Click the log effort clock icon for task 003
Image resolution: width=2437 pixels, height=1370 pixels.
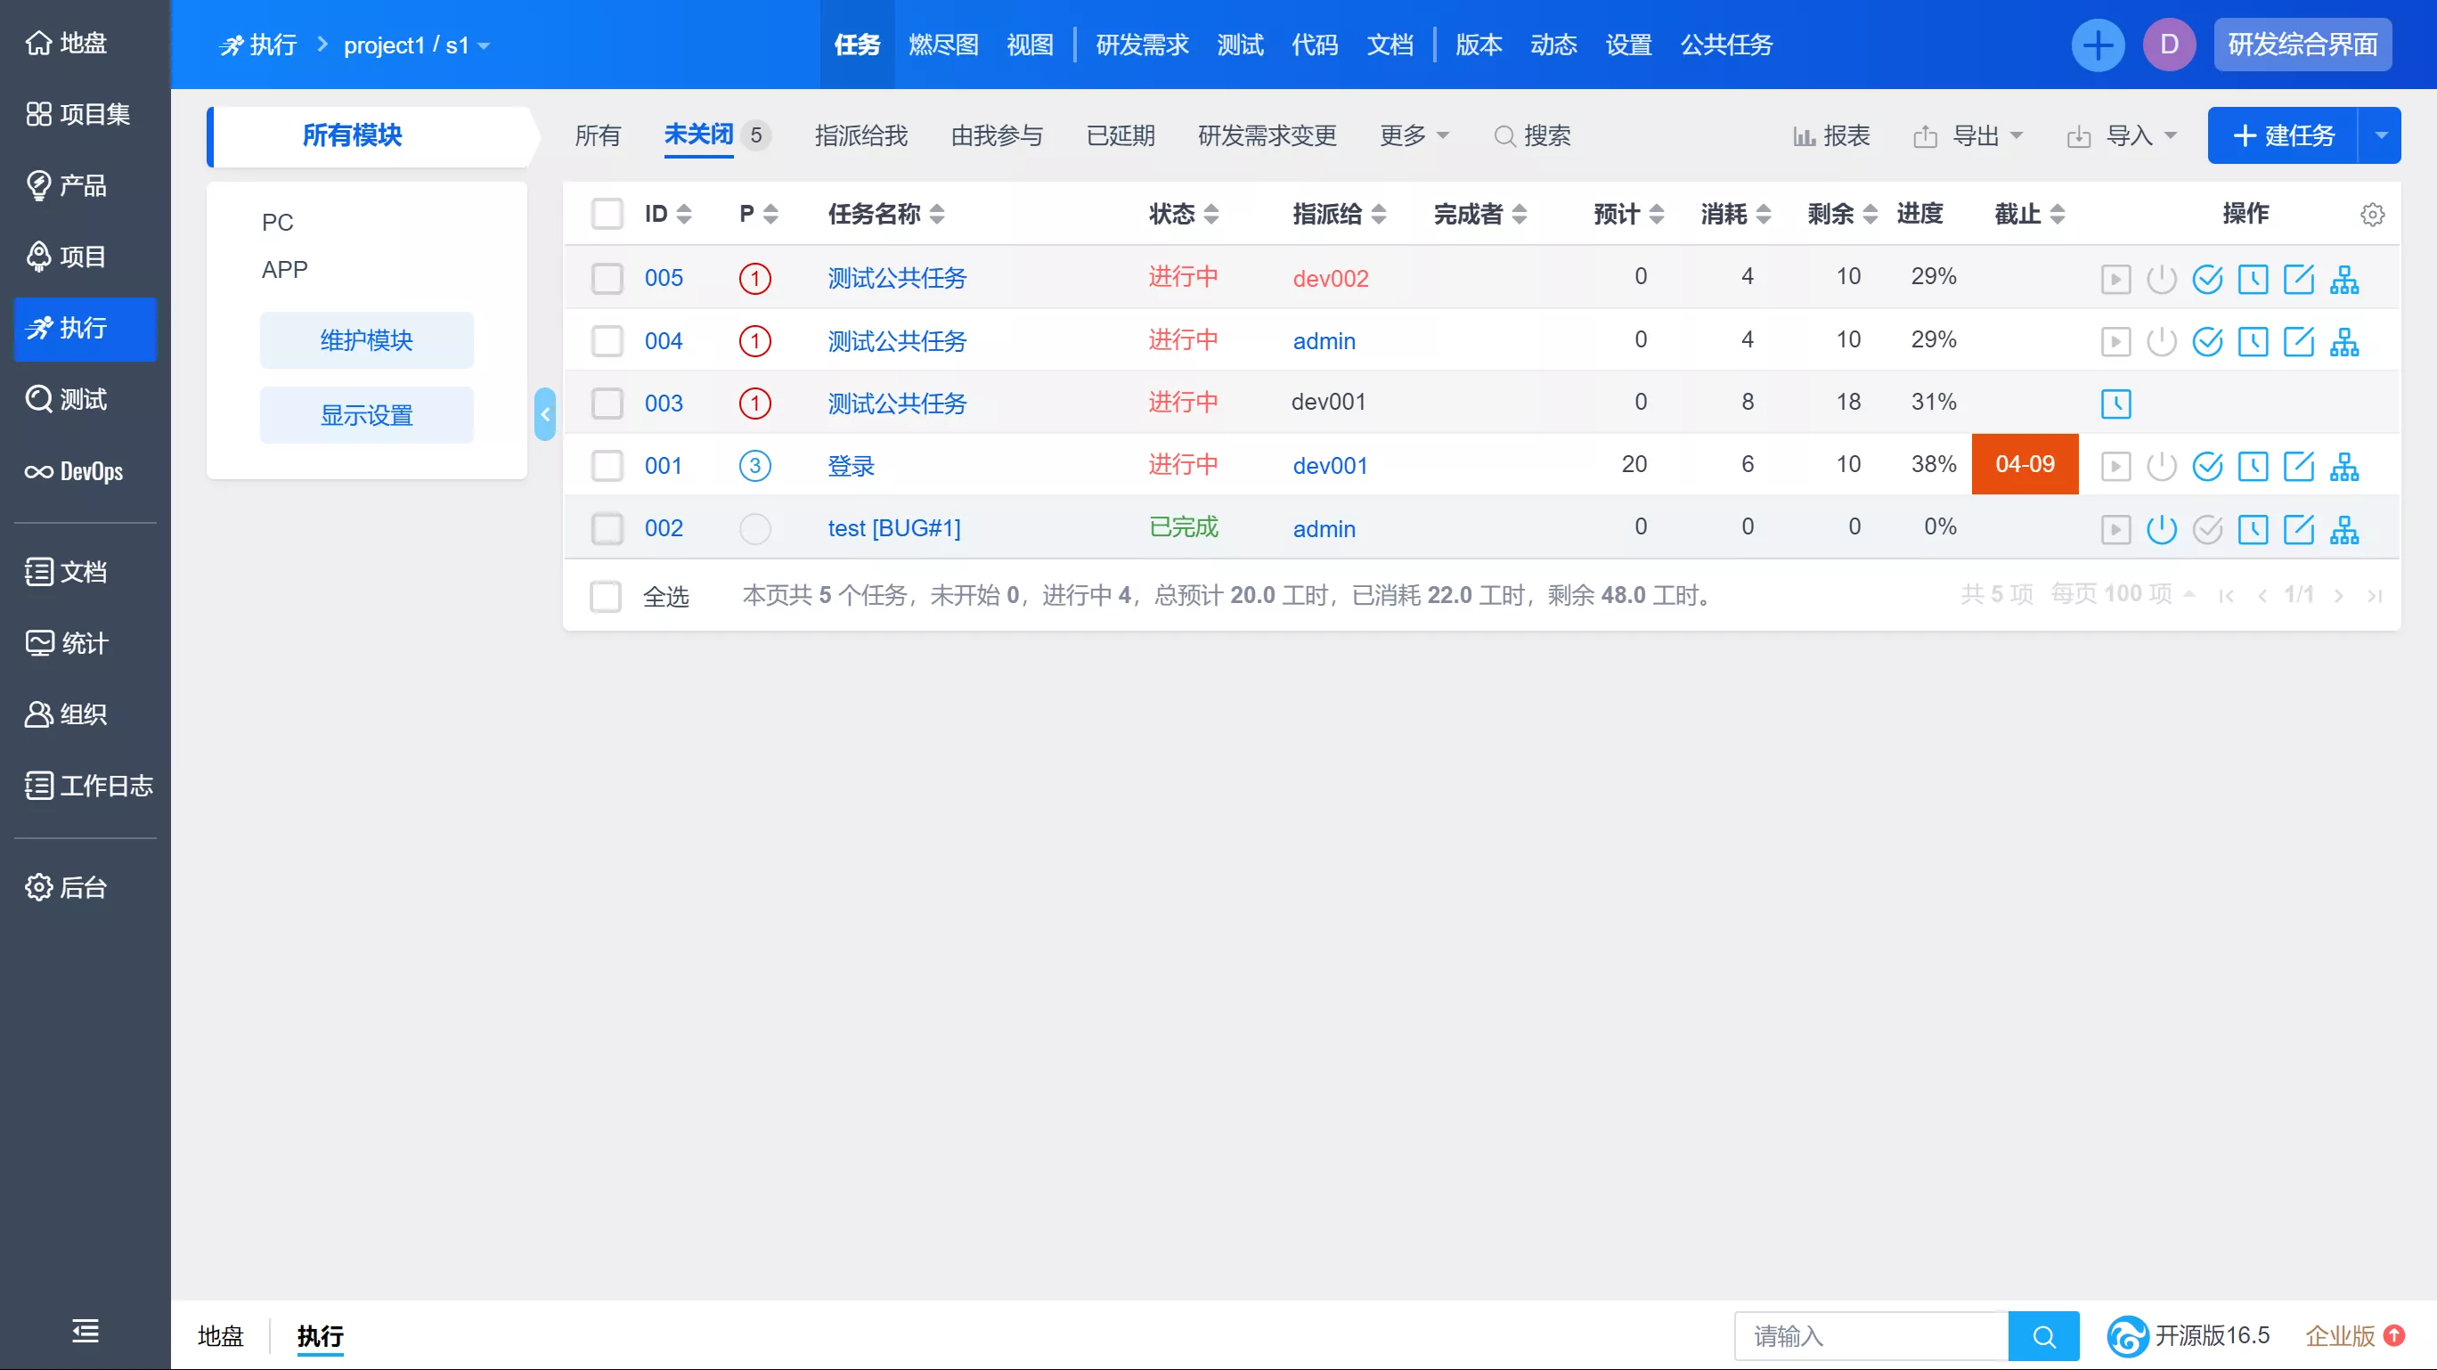click(2115, 404)
